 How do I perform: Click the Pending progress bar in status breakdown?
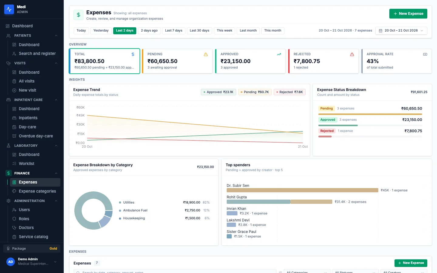click(x=370, y=114)
